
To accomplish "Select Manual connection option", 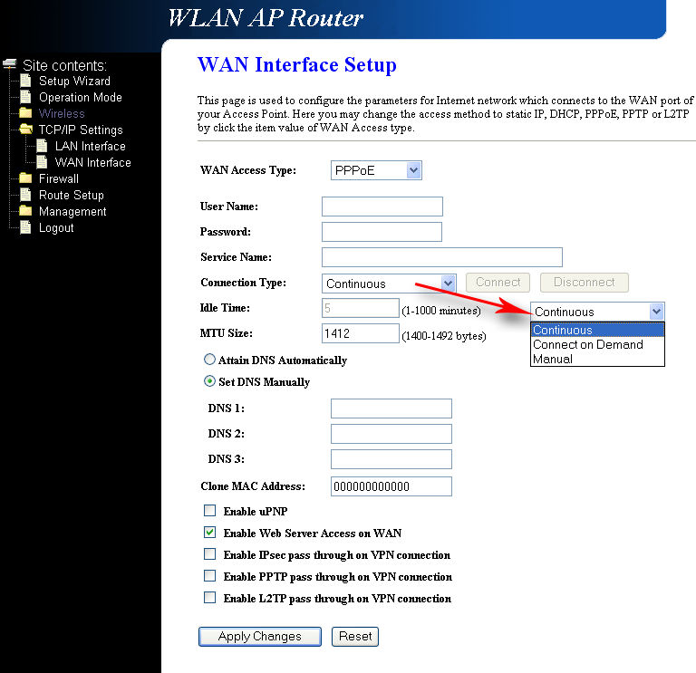I will tap(597, 359).
